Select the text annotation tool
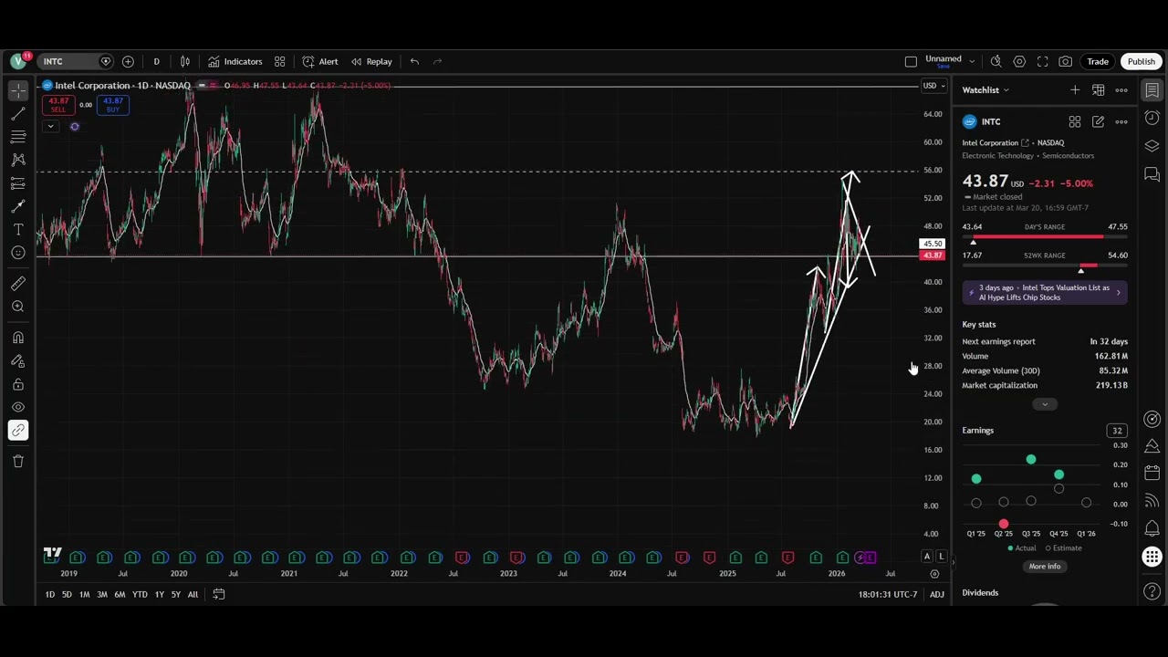Screen dimensions: 1168x657 (x=18, y=230)
